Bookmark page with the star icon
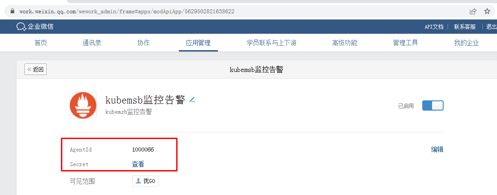 point(487,11)
